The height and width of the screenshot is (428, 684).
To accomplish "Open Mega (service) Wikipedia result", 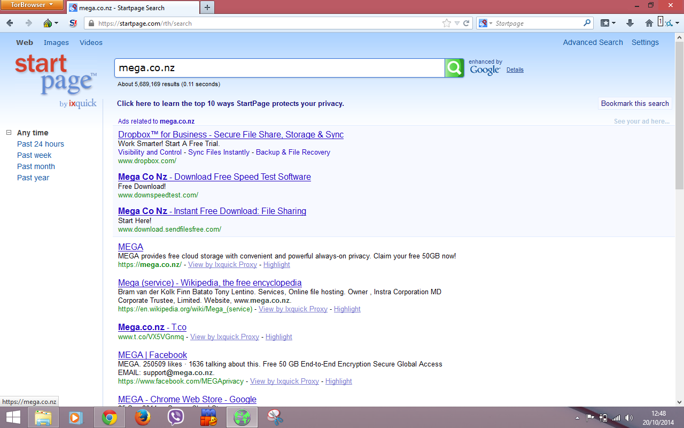I will tap(210, 283).
